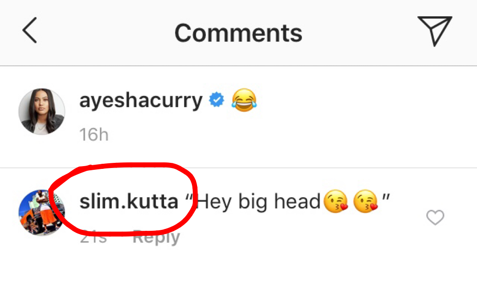Click the blue verified badge

coord(217,100)
